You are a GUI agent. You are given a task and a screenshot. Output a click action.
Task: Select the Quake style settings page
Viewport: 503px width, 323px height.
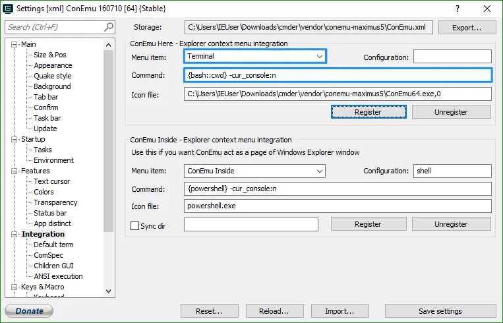53,76
